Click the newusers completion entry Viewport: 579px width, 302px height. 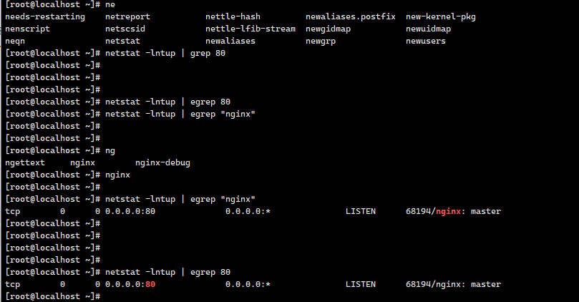click(x=425, y=41)
